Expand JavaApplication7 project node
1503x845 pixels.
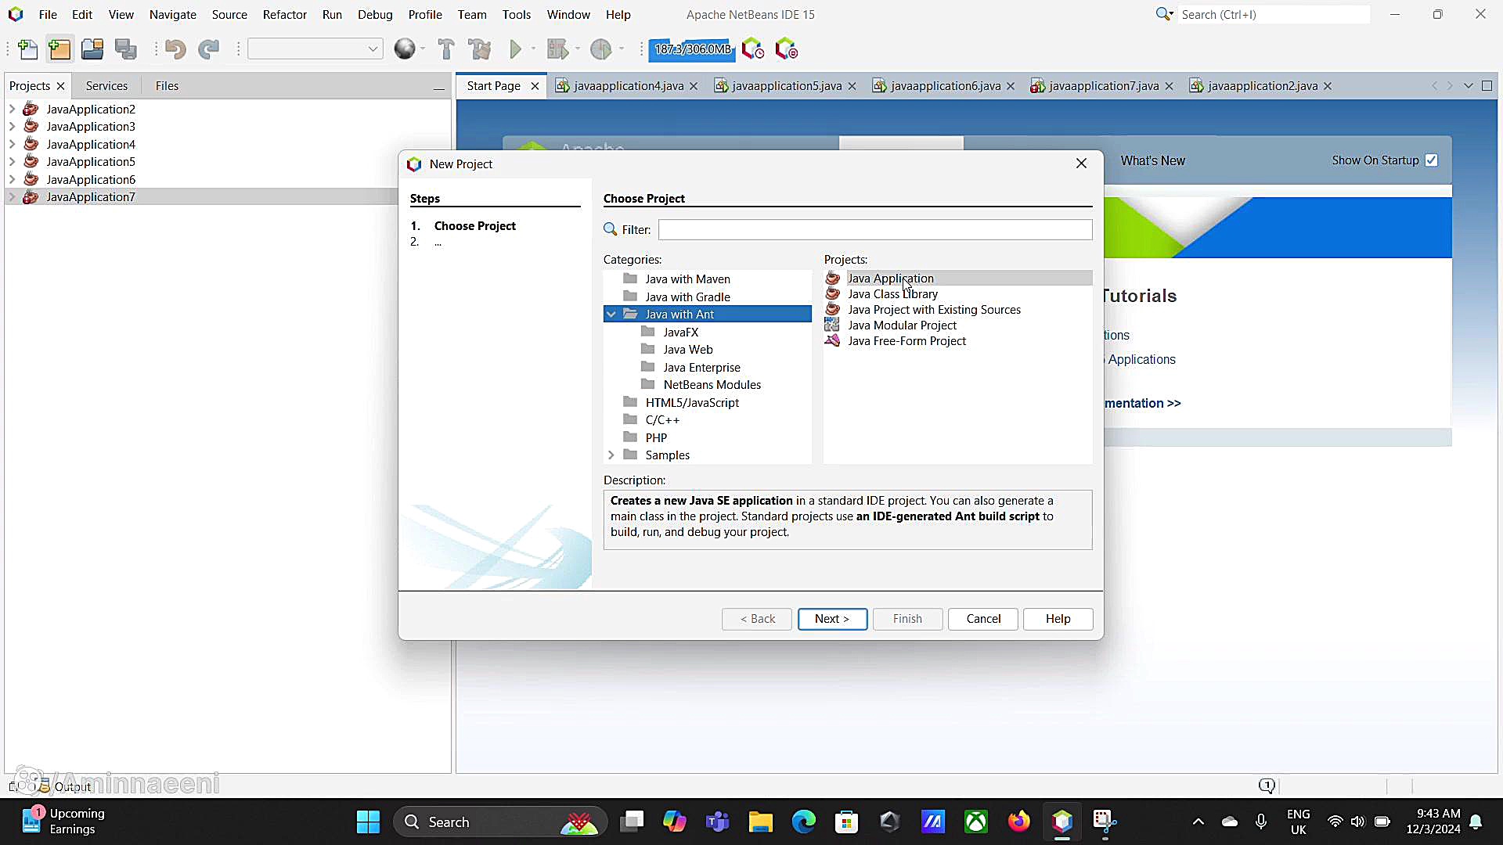(13, 197)
